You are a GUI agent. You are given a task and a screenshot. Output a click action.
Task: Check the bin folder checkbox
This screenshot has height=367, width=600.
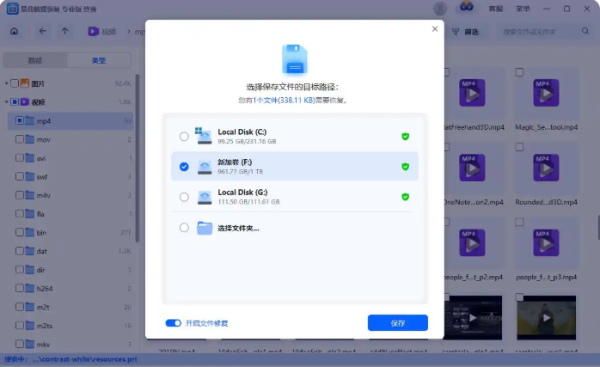20,232
